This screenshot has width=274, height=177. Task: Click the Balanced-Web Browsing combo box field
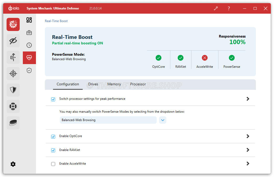(108, 120)
